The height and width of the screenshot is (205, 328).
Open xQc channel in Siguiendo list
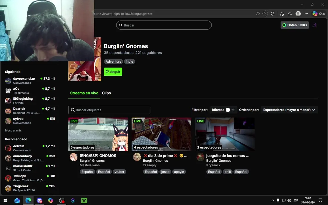pyautogui.click(x=30, y=91)
